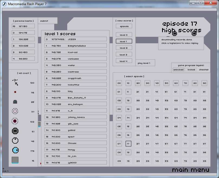219x178 pixels.
Task: Click the submit tab beside personal bests
Action: click(x=44, y=21)
